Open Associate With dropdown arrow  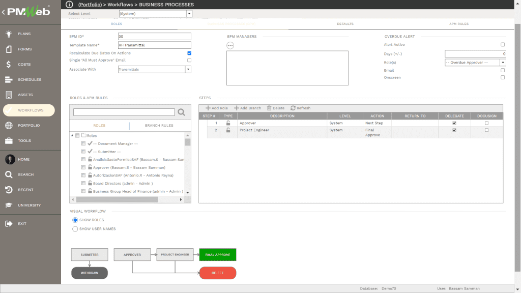point(188,69)
